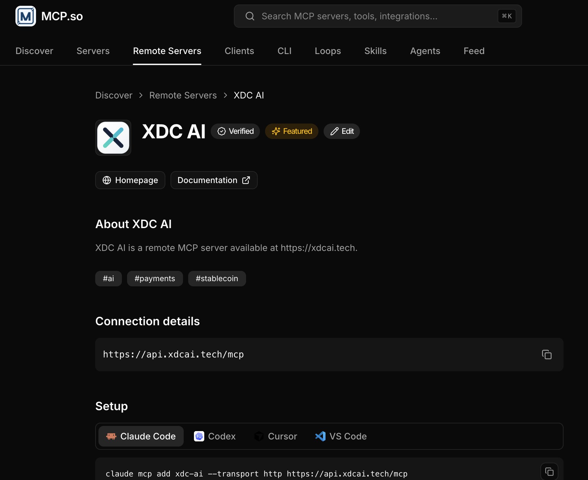Click the #payments tag
The image size is (588, 480).
click(155, 279)
